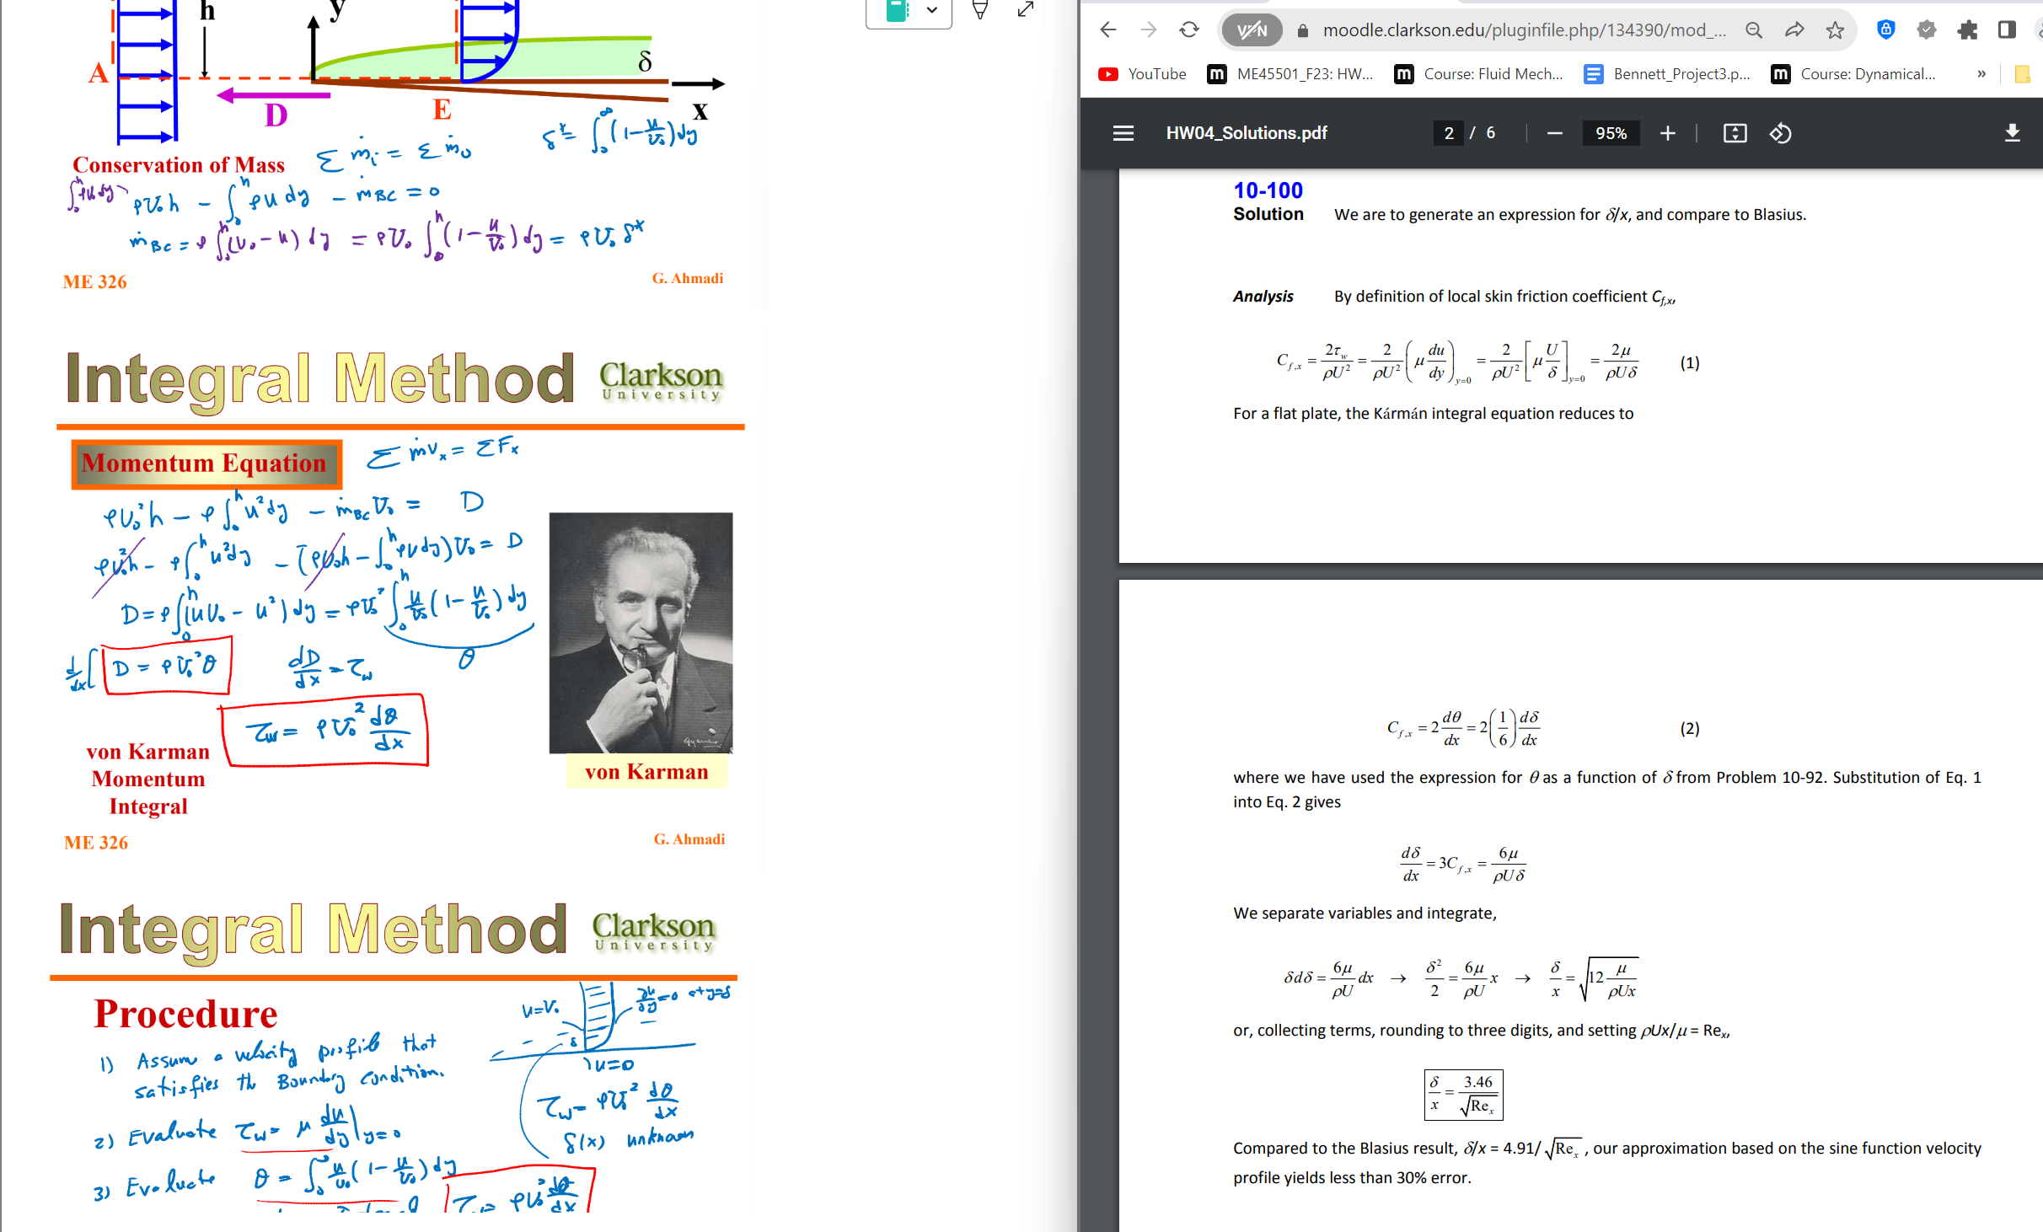Zoom out with the minus icon
Screen dimensions: 2043x1232
(x=1555, y=133)
